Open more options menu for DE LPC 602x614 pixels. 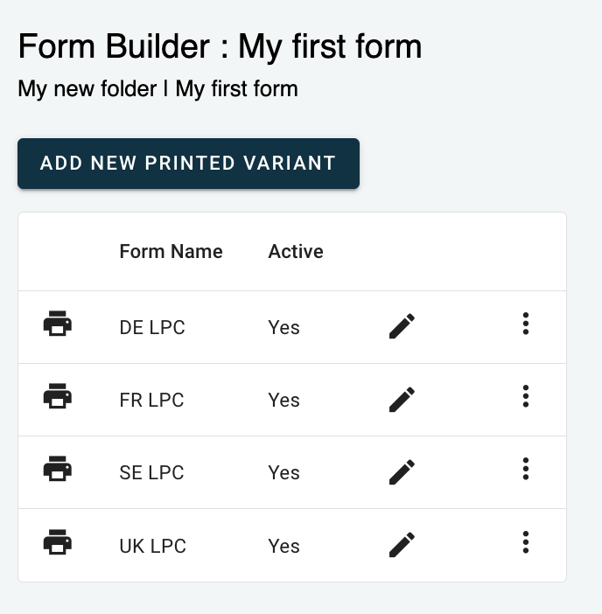tap(525, 324)
